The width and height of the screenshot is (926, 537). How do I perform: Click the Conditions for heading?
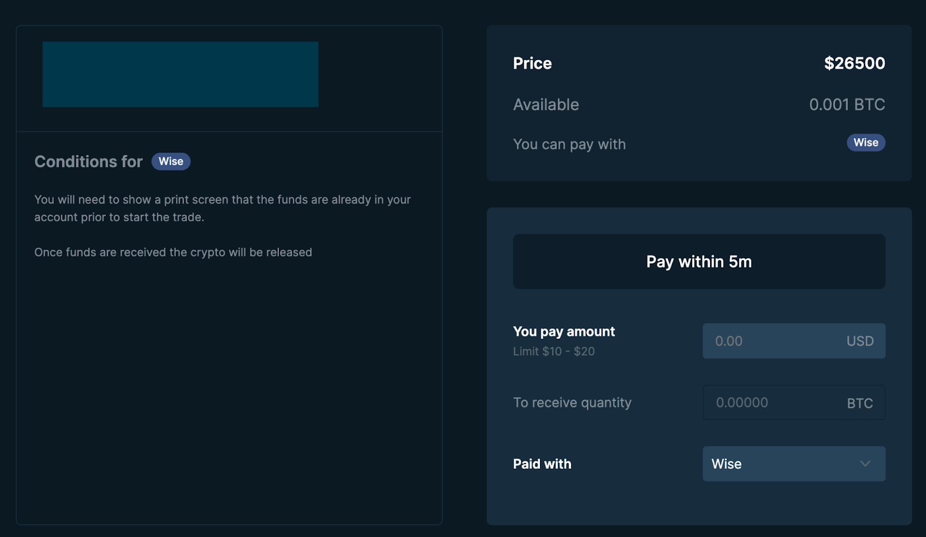pyautogui.click(x=89, y=161)
